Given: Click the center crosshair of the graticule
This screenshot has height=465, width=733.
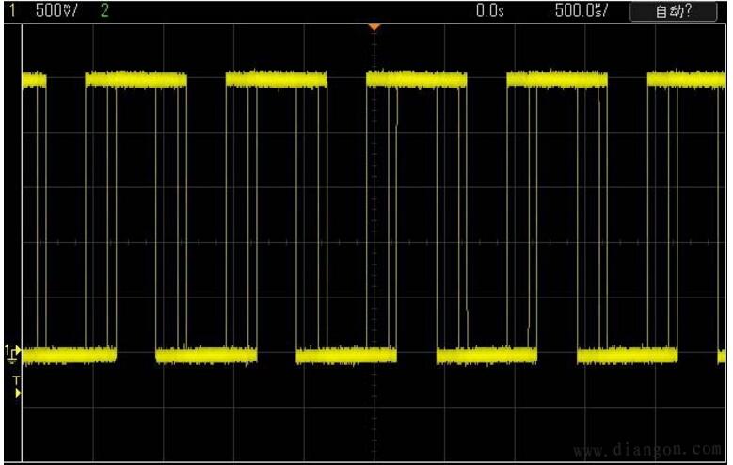Looking at the screenshot, I should click(x=374, y=242).
